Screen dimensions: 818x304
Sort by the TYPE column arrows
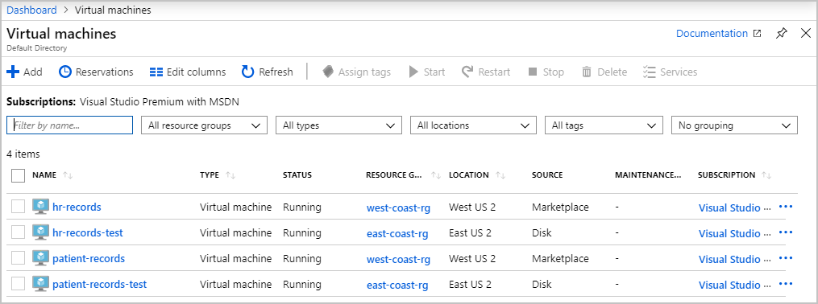[230, 175]
